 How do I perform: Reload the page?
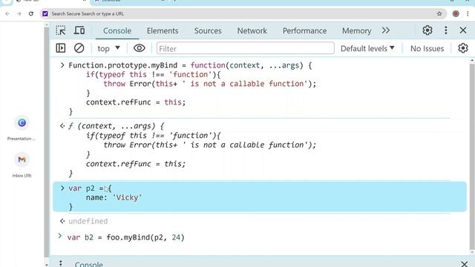pyautogui.click(x=31, y=13)
